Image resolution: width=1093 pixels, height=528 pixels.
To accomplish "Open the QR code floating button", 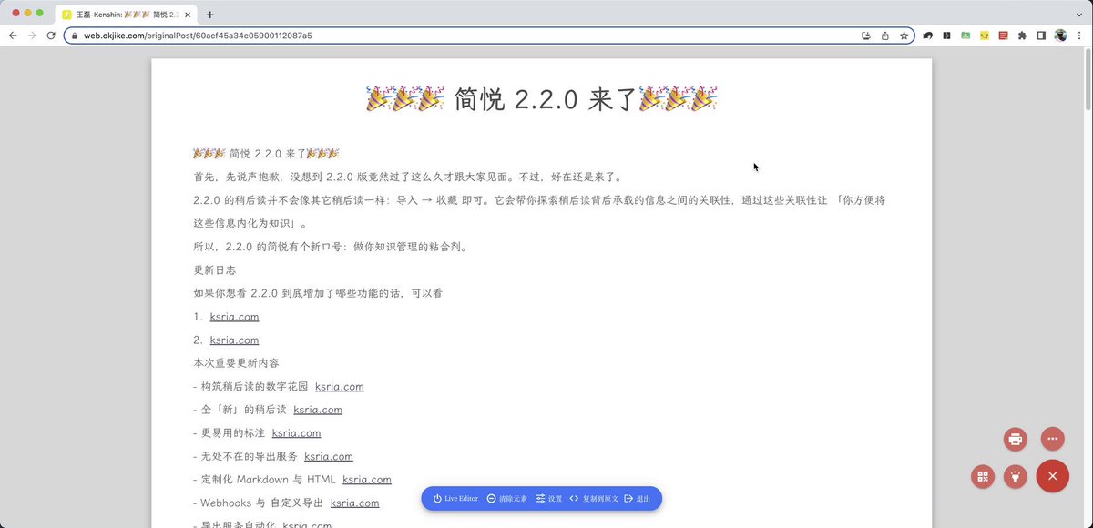I will click(x=982, y=476).
